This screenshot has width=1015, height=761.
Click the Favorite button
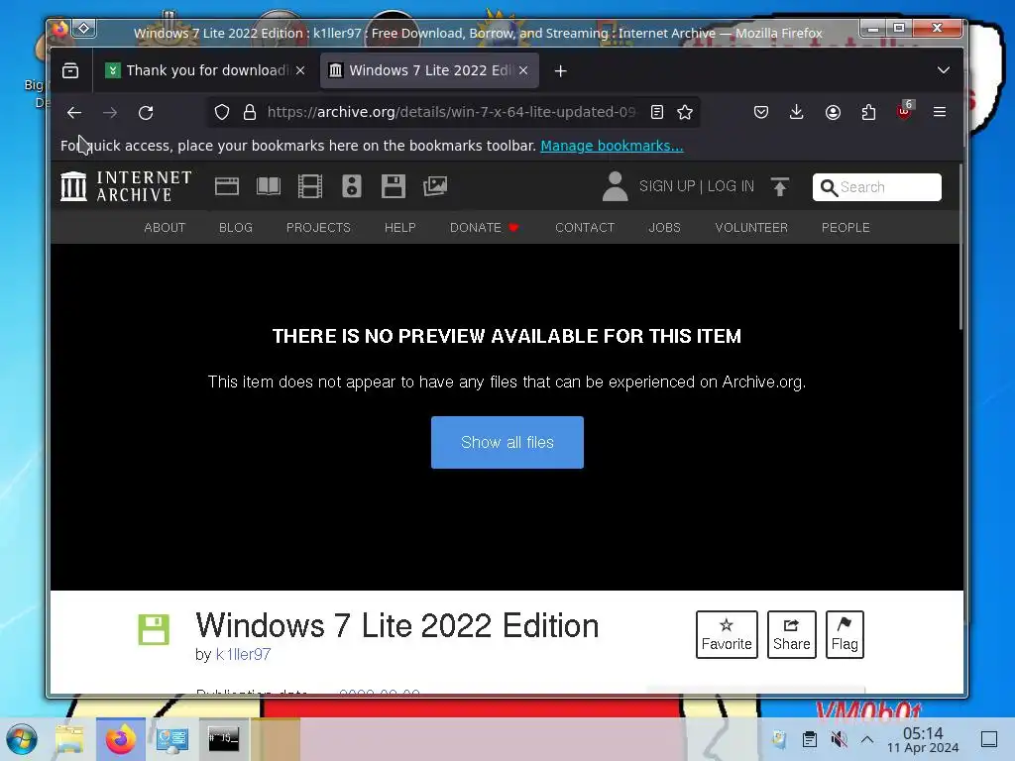[x=727, y=635]
